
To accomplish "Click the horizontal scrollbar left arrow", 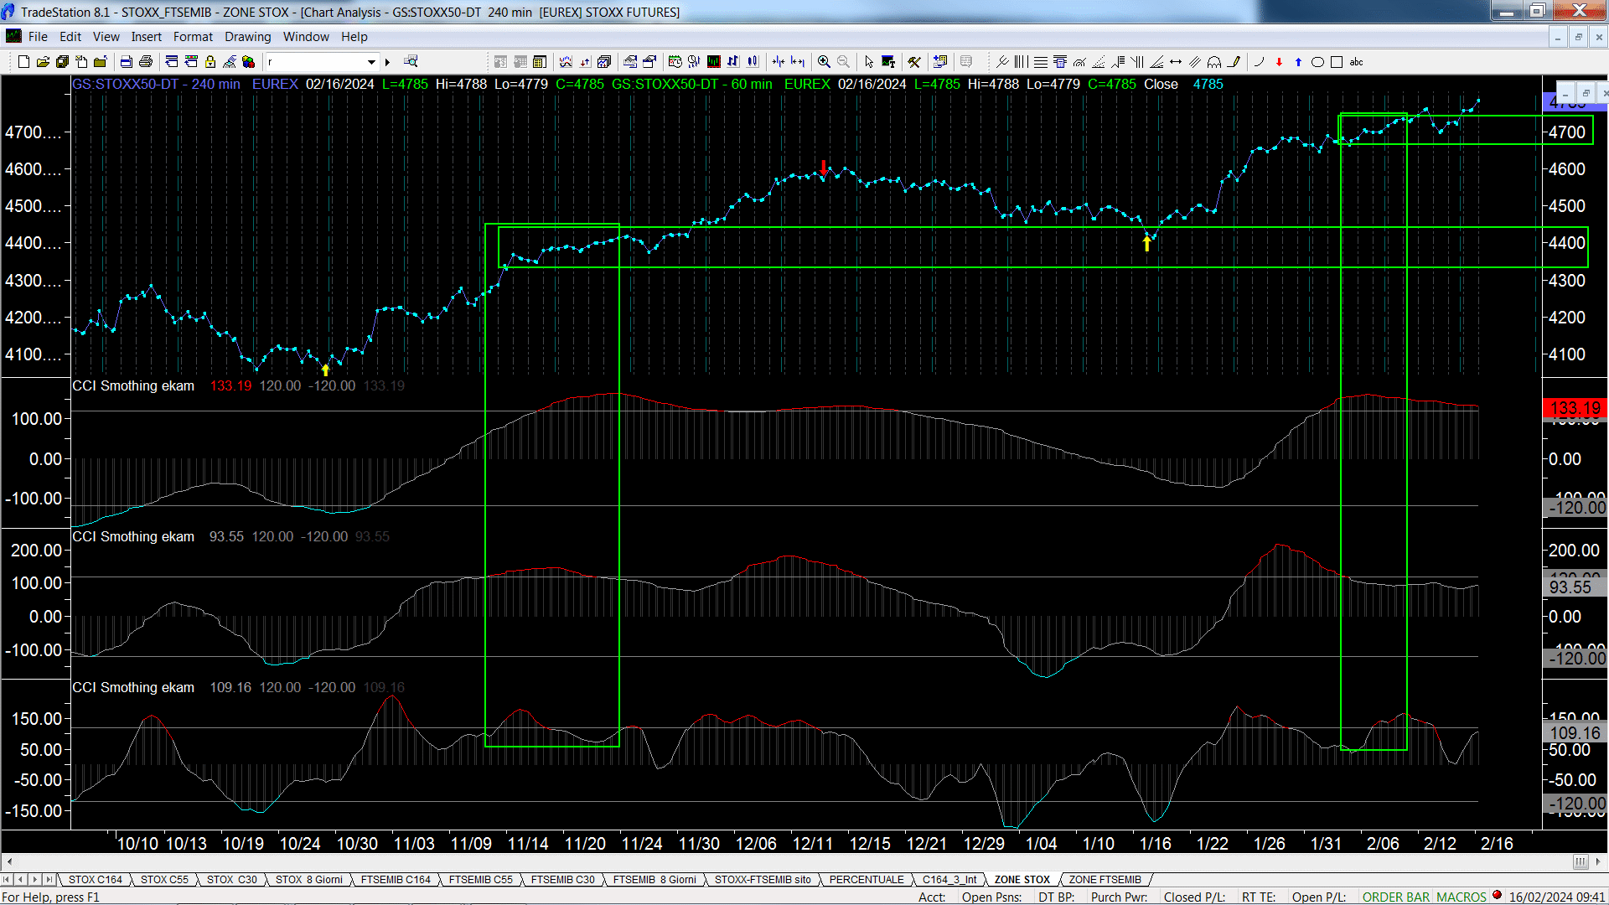I will click(9, 861).
